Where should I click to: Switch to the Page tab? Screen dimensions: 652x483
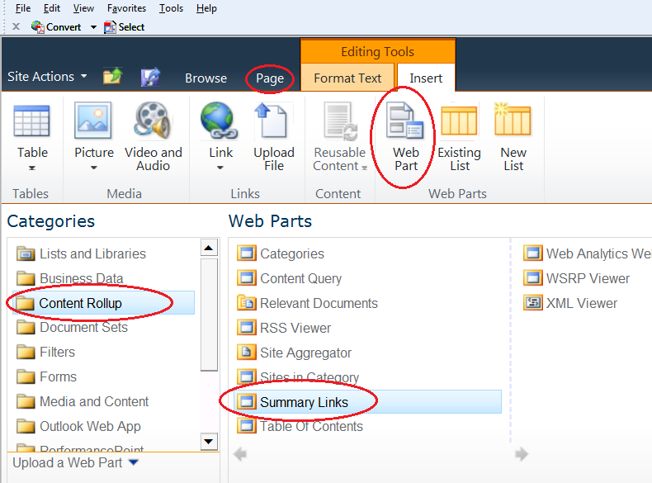click(x=270, y=78)
